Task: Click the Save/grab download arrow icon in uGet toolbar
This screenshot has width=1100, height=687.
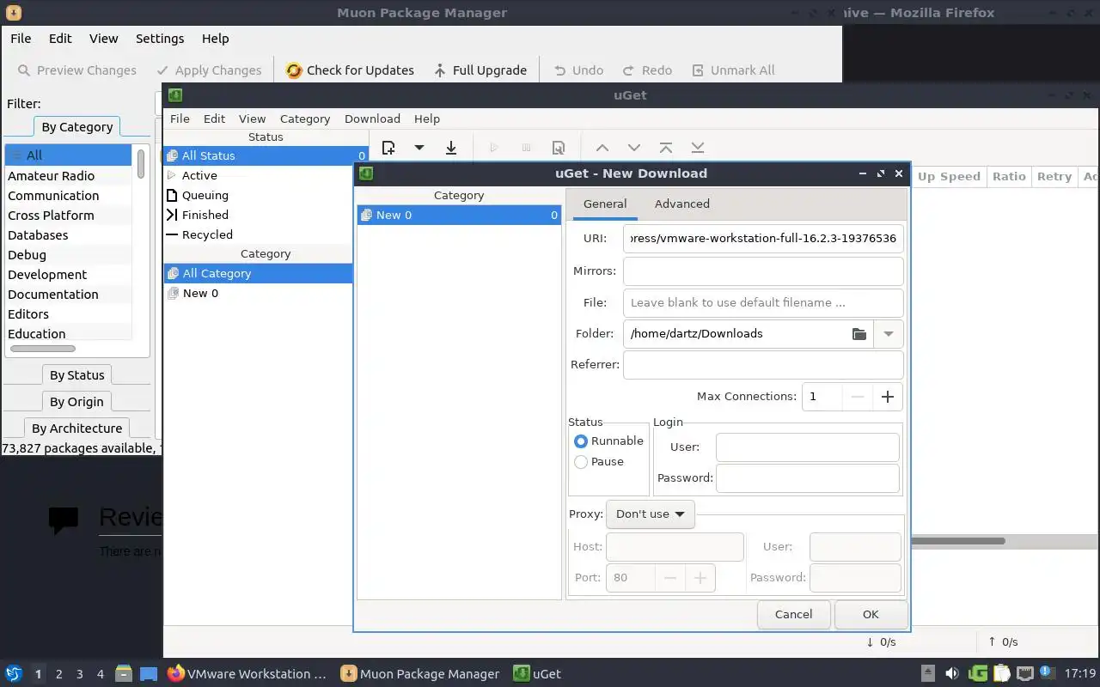Action: [451, 148]
